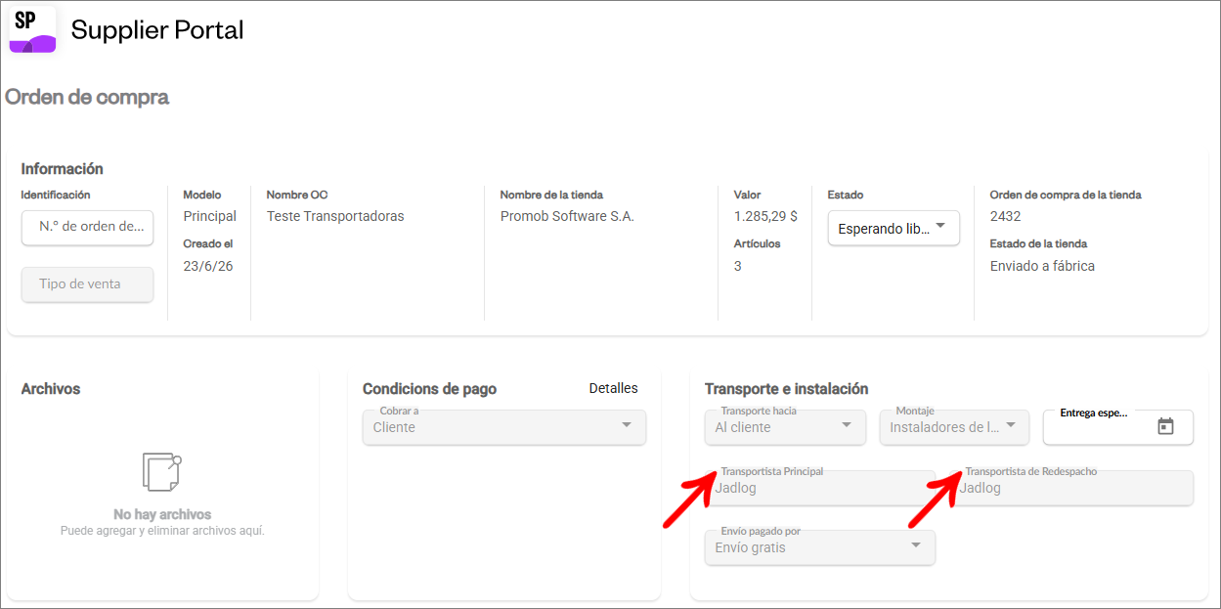Click the 'Orden de compra de la tienda' label

1066,195
